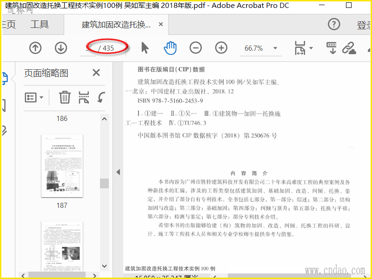
Task: Open the attachments paperclip sidebar icon
Action: click(4, 130)
